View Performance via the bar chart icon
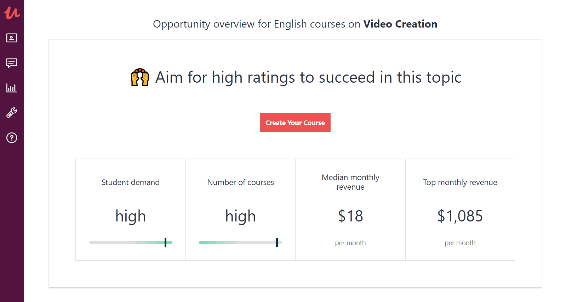Image resolution: width=566 pixels, height=302 pixels. pyautogui.click(x=12, y=88)
